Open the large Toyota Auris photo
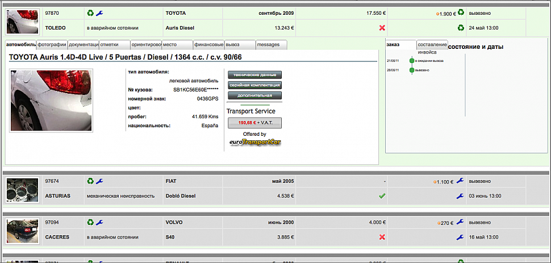 [51, 101]
